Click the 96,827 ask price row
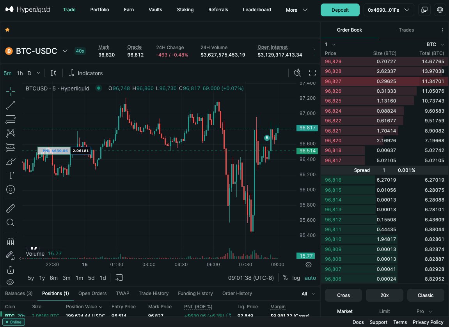Image resolution: width=449 pixels, height=327 pixels. pos(385,81)
